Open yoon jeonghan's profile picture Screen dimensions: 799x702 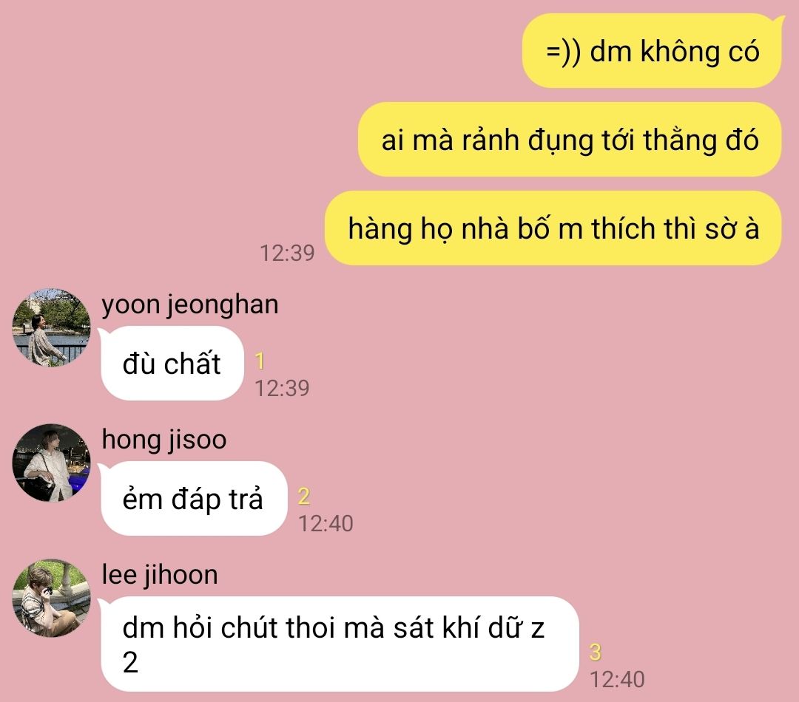[51, 327]
